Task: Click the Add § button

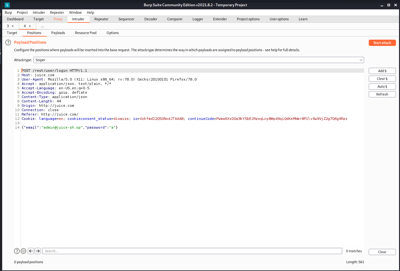Action: click(x=382, y=71)
